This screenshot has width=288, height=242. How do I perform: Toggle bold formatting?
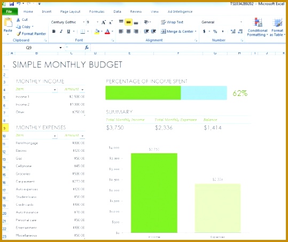click(53, 32)
